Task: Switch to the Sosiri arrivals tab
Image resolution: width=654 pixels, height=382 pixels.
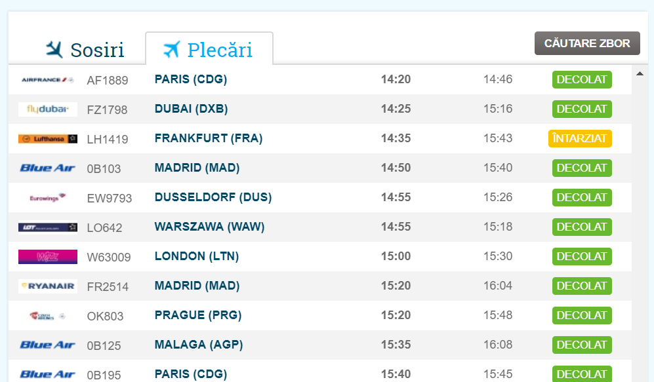Action: click(x=85, y=50)
